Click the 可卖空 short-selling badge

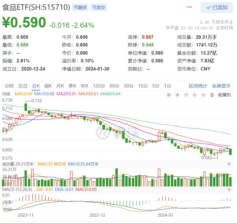(x=98, y=8)
